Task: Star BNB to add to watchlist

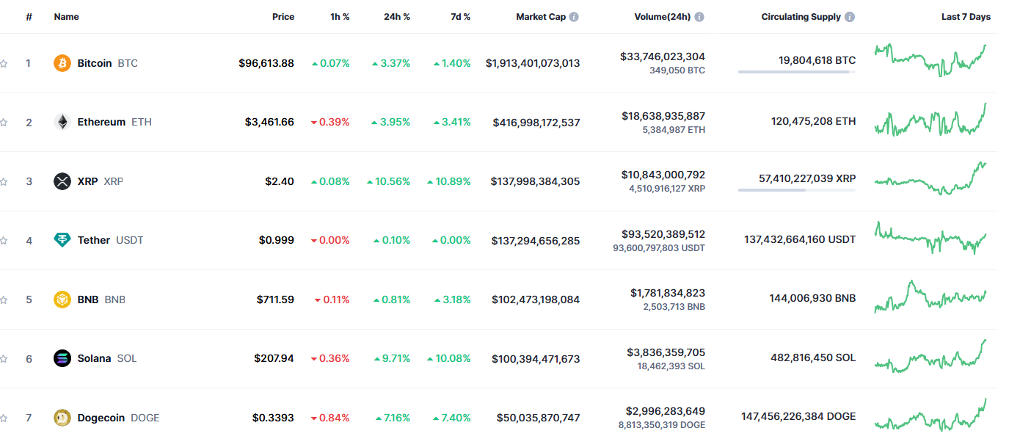Action: click(x=4, y=300)
